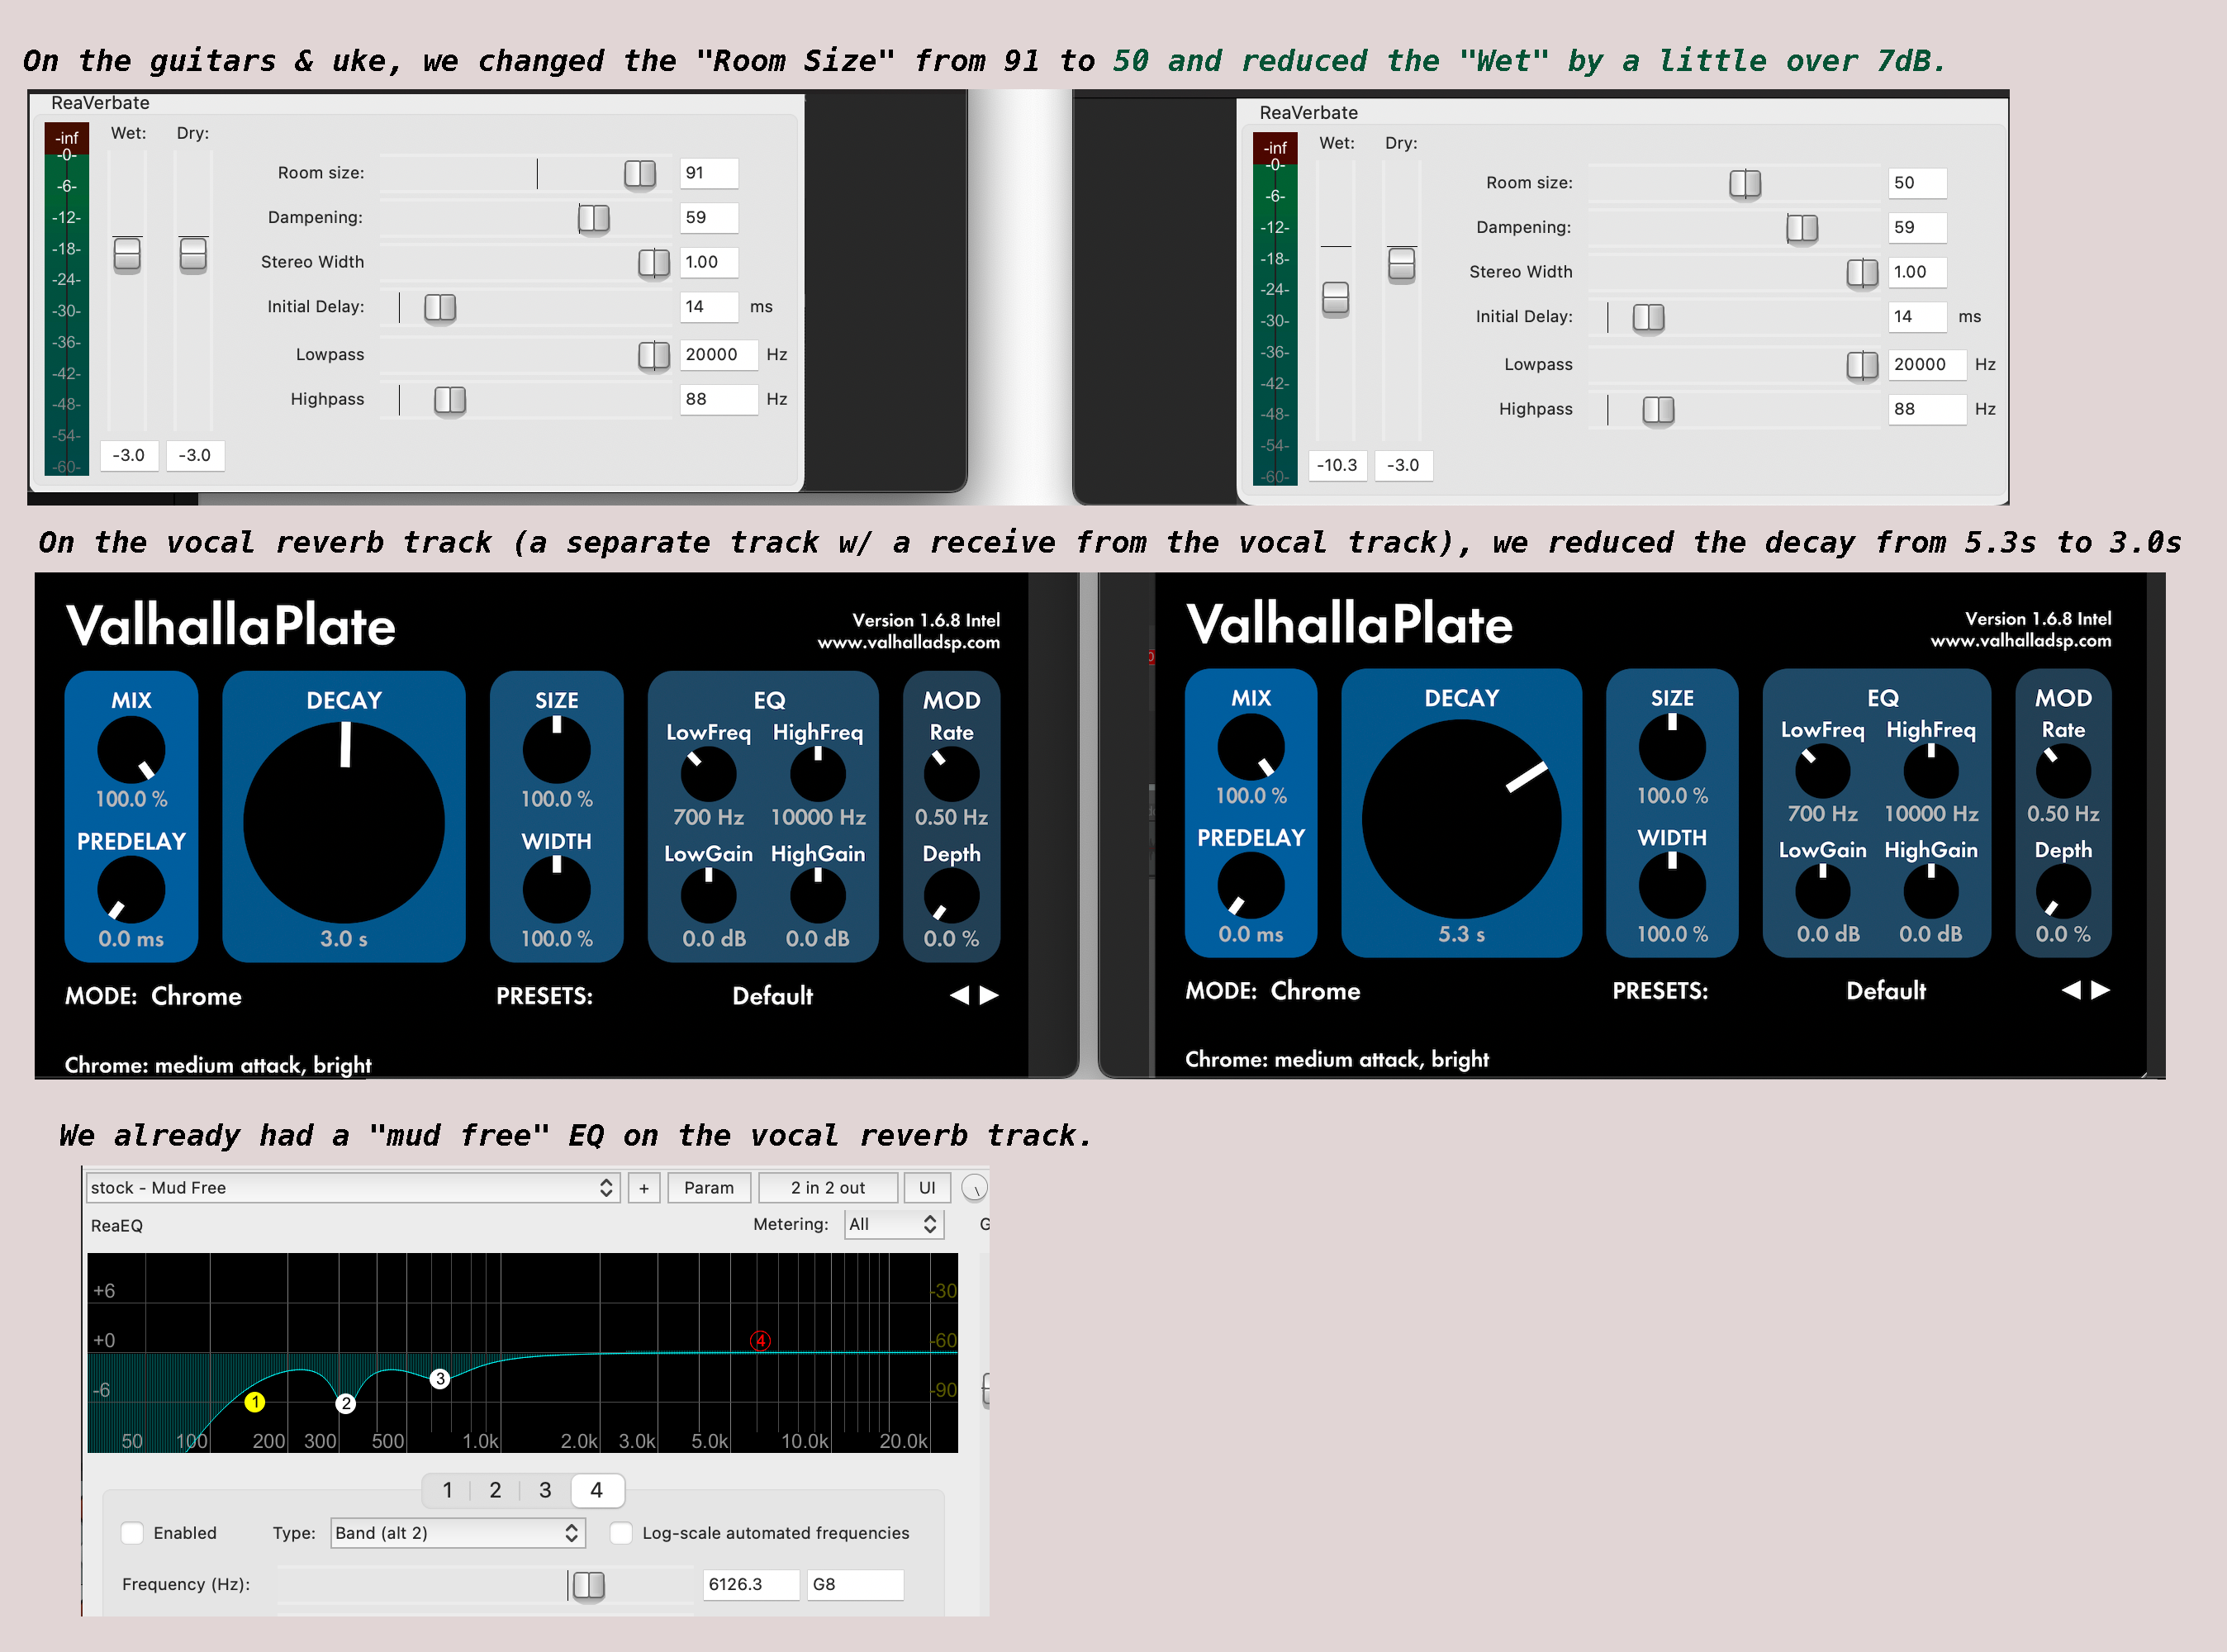
Task: Click Highpass slider handle in right ReaVerbate
Action: click(x=1658, y=410)
